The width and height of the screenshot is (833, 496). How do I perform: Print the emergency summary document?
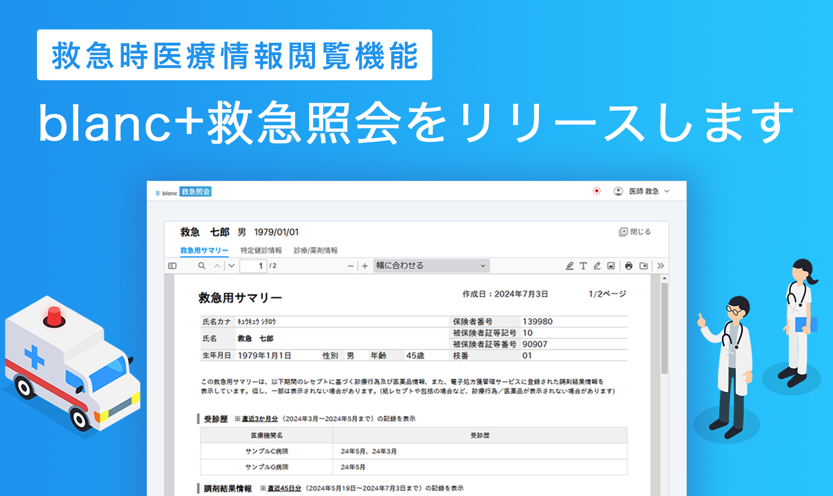coord(628,265)
